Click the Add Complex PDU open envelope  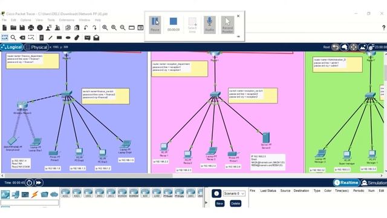coord(96,38)
